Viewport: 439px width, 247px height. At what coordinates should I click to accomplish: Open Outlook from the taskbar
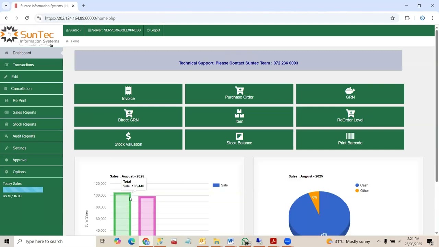point(202,242)
